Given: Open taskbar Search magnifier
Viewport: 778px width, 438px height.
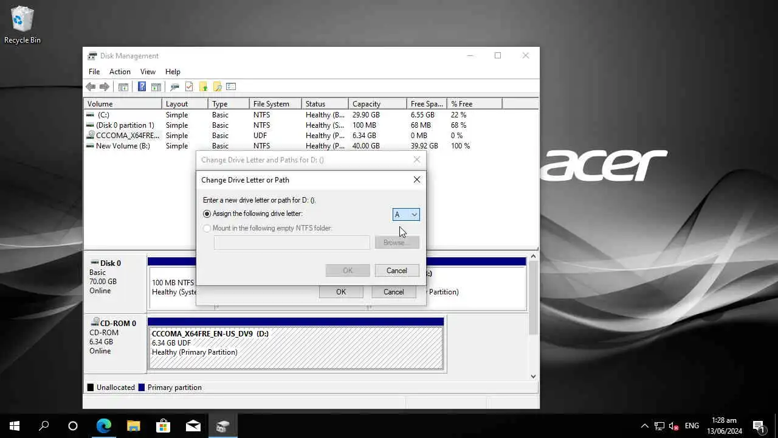Looking at the screenshot, I should (x=44, y=426).
